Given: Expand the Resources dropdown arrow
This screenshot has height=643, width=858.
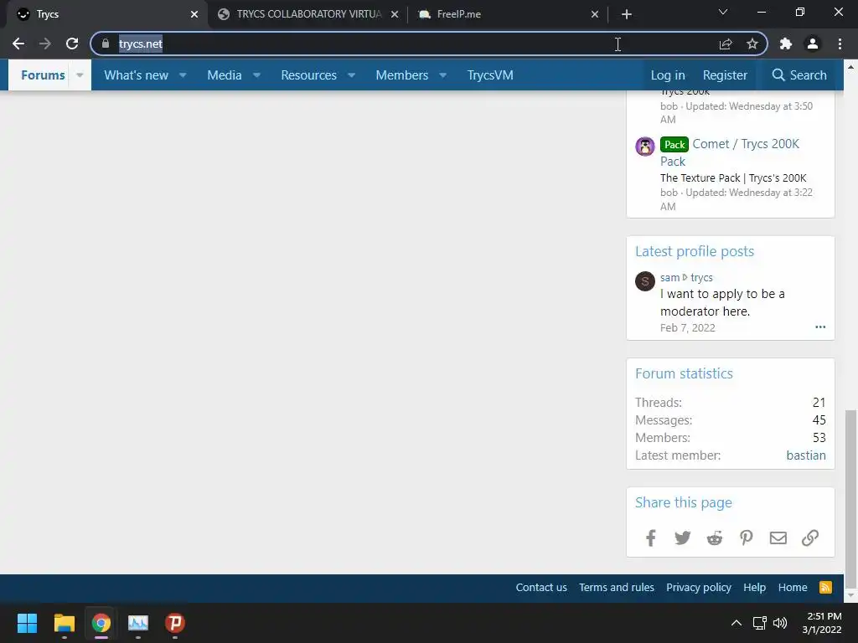Looking at the screenshot, I should click(352, 75).
